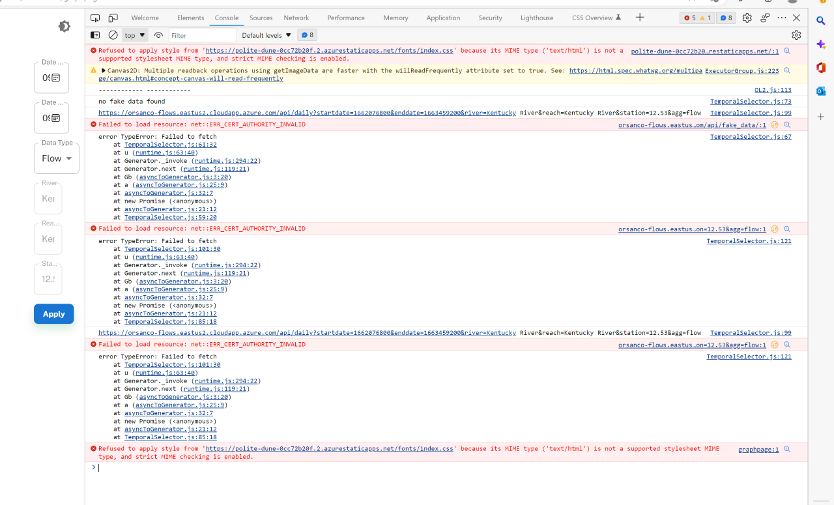Open the graphpage:1 source link
This screenshot has height=505, width=834.
pos(758,449)
